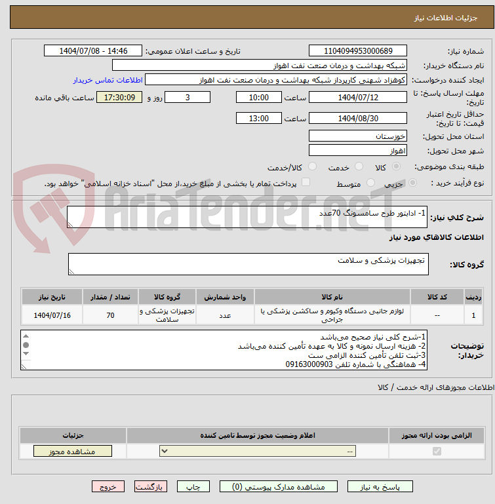This screenshot has height=504, width=495.
Task: Click the واحد شمارش column header
Action: point(225,297)
